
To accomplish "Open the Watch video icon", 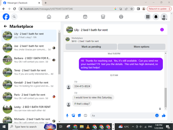I will [x=85, y=17].
